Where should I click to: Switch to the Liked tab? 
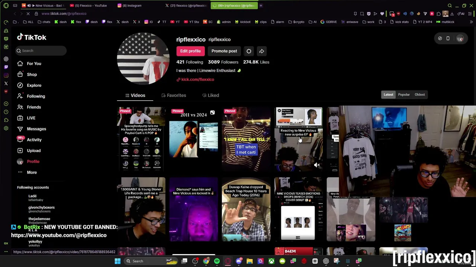pos(210,95)
